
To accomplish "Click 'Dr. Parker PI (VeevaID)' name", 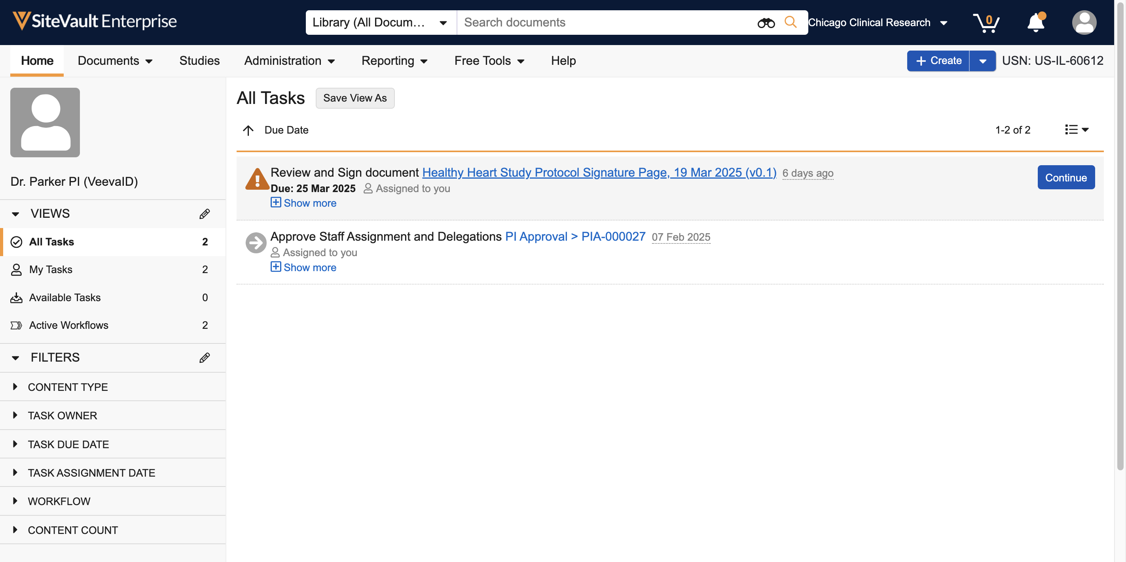I will (74, 181).
